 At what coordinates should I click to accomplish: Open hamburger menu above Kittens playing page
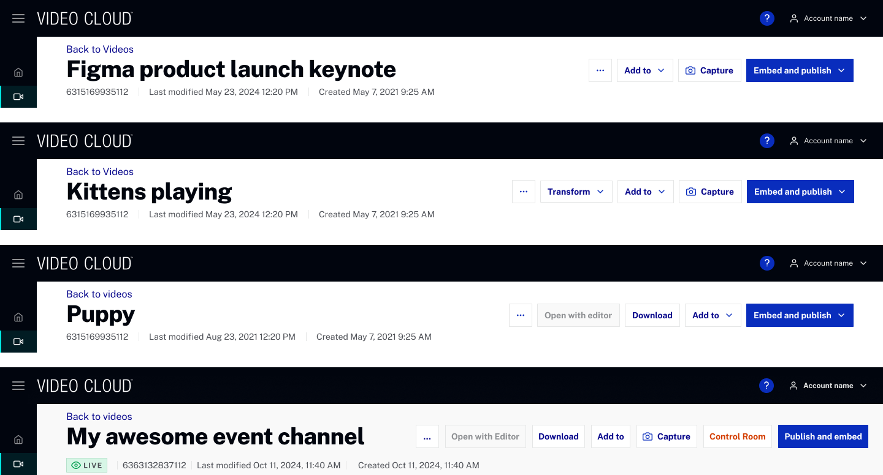18,141
